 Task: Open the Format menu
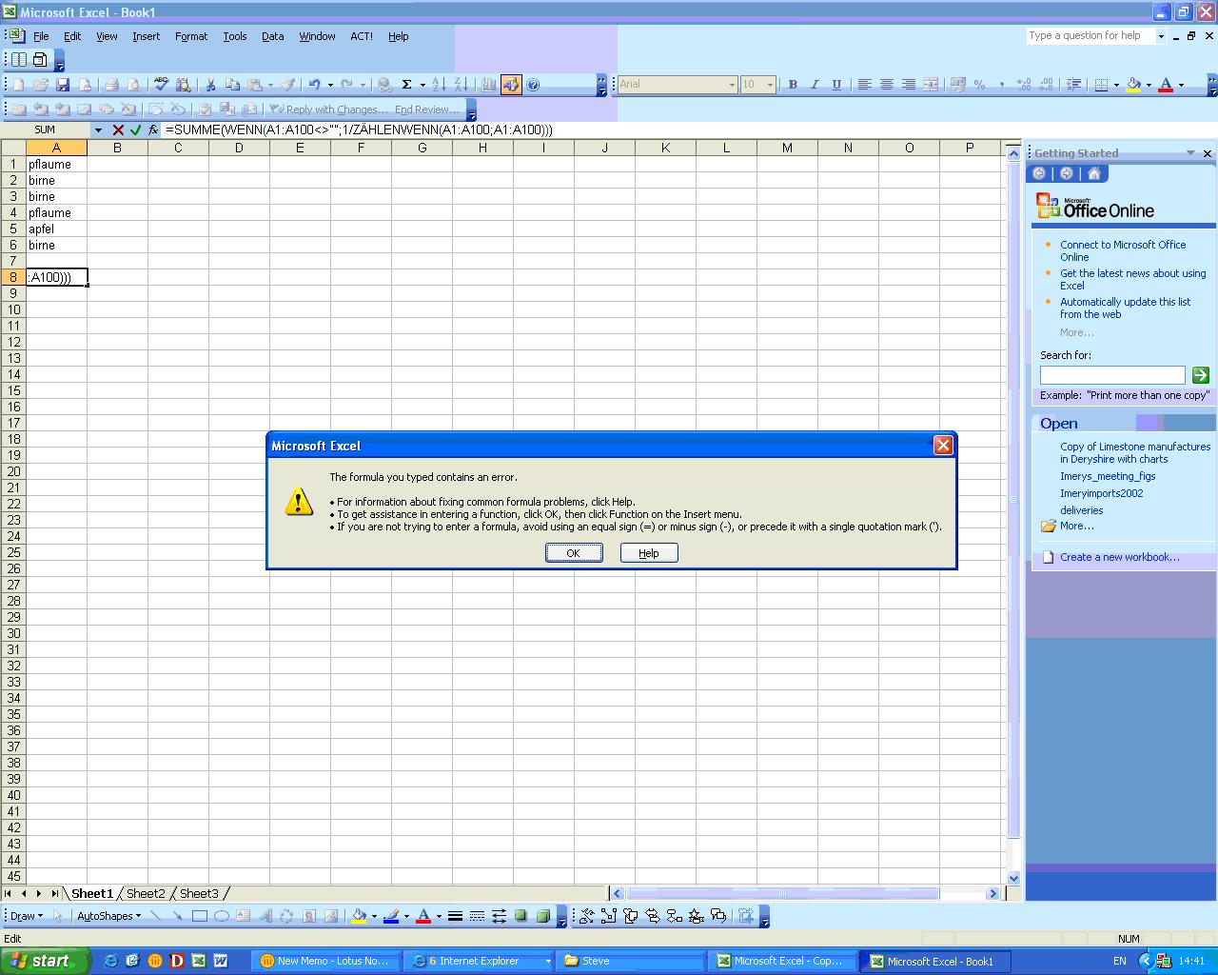tap(191, 36)
